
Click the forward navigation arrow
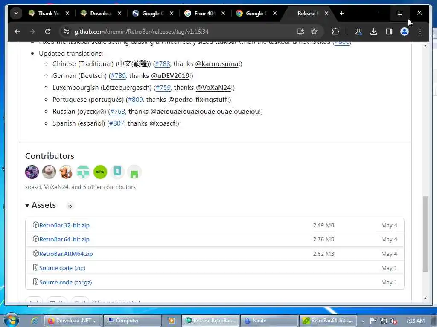pyautogui.click(x=32, y=32)
